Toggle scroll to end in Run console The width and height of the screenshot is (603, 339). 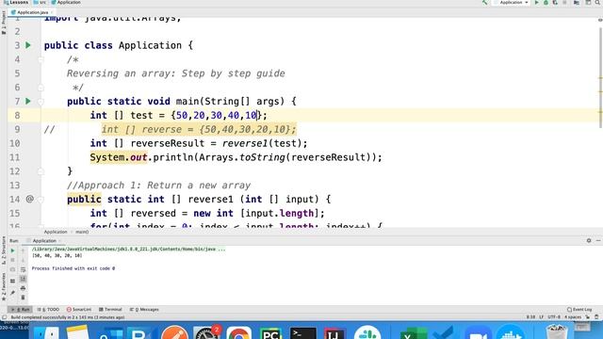(x=23, y=279)
